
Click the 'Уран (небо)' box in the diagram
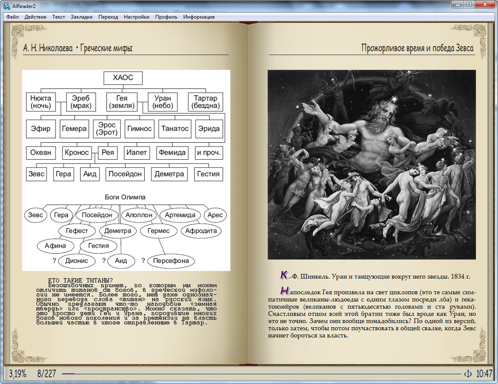click(x=162, y=102)
